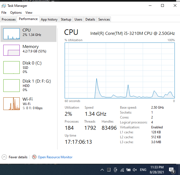Click the SSD label under Disk 0
This screenshot has width=180, height=175.
coord(25,68)
